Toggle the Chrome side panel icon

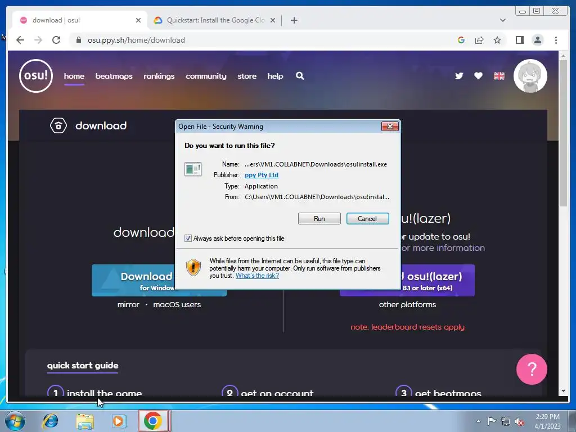click(x=519, y=40)
